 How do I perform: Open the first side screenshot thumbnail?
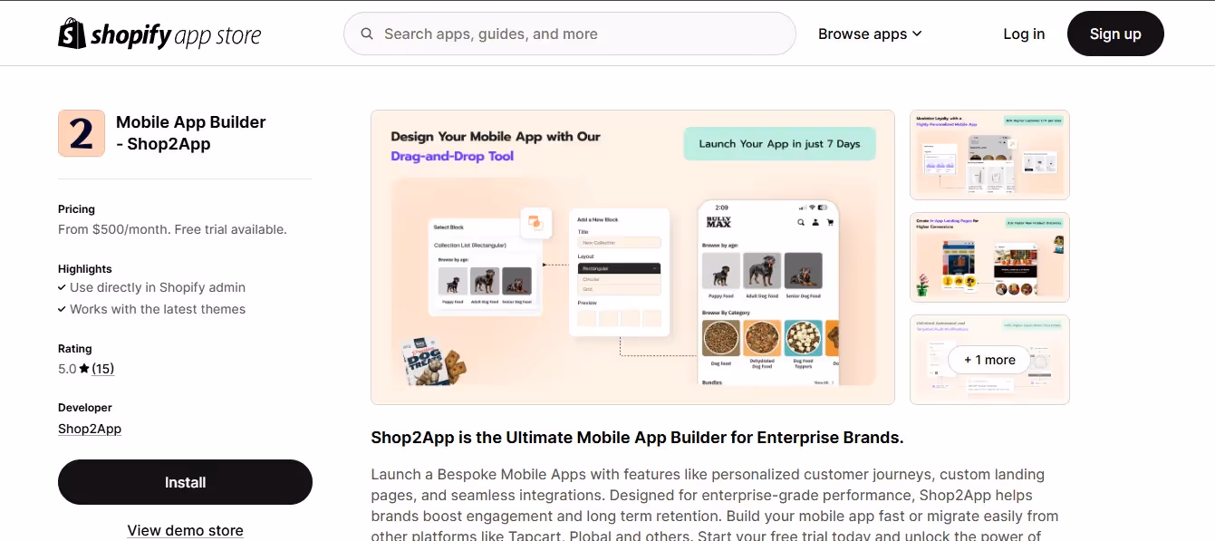point(989,155)
